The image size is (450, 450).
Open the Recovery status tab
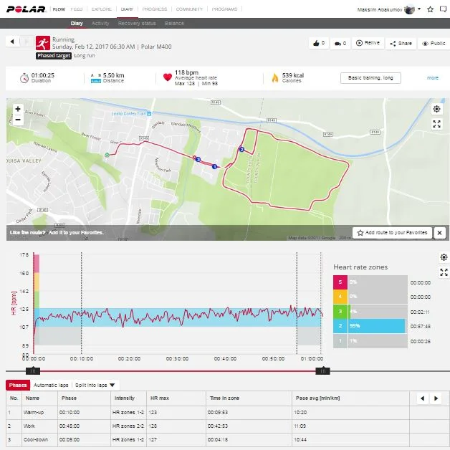click(x=137, y=24)
